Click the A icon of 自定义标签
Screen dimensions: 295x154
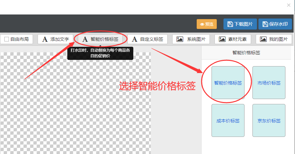pyautogui.click(x=134, y=39)
